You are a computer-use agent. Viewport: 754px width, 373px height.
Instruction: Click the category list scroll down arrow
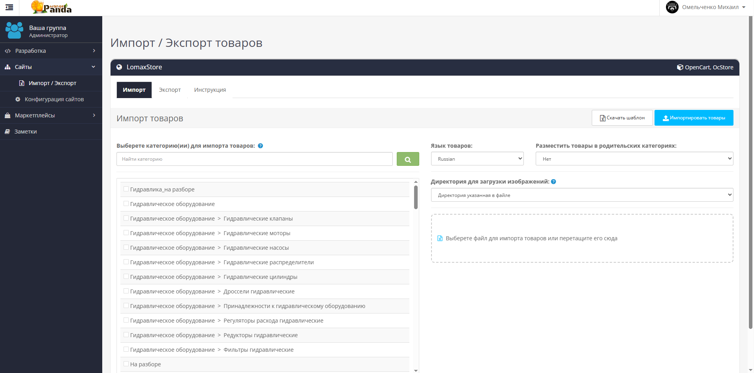click(416, 370)
